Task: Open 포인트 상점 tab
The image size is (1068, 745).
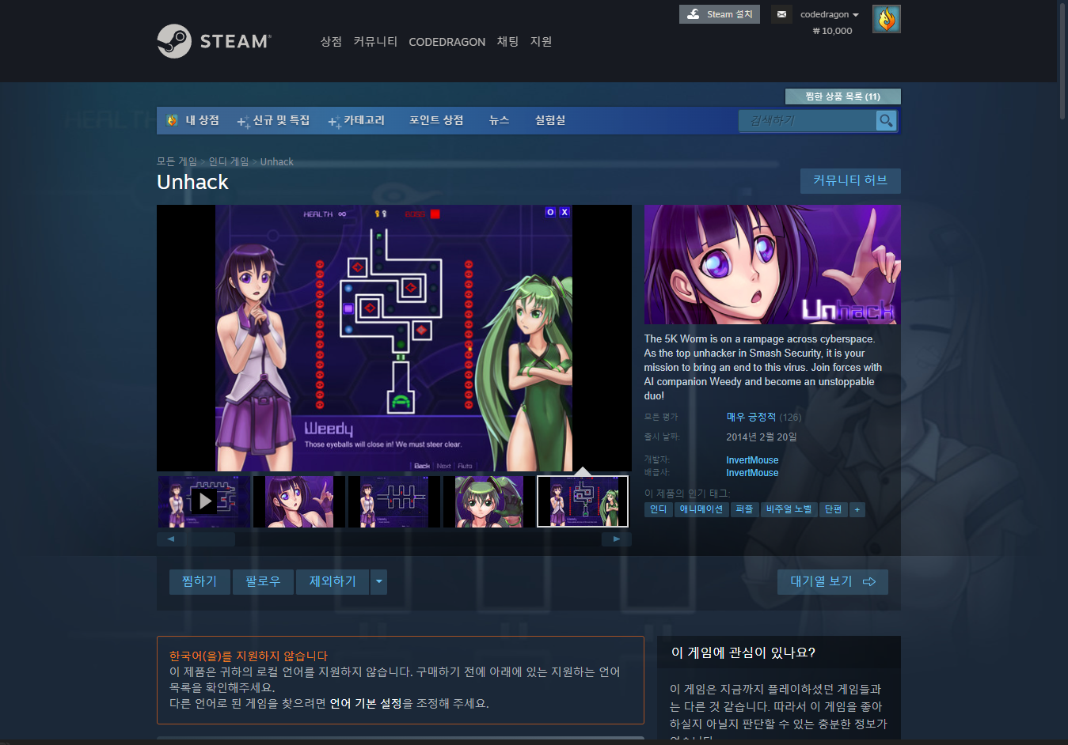Action: 436,120
